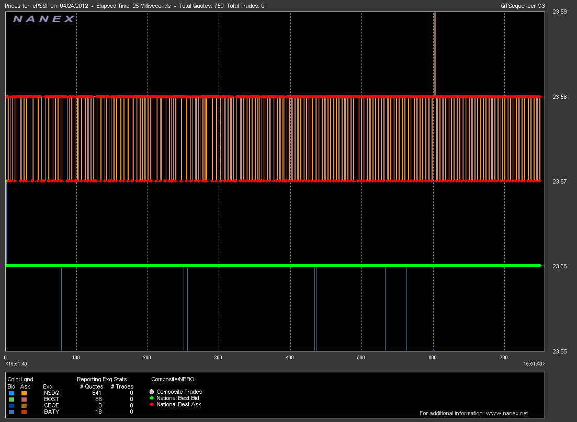The width and height of the screenshot is (577, 422).
Task: Open the www.nanex.net information link
Action: pos(507,413)
